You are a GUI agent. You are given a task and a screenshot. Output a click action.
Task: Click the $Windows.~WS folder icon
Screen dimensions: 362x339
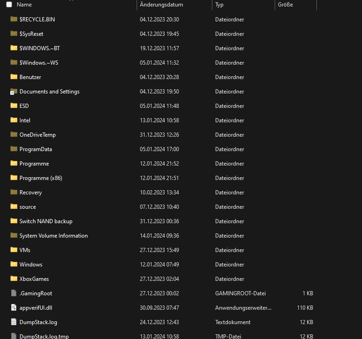click(14, 62)
